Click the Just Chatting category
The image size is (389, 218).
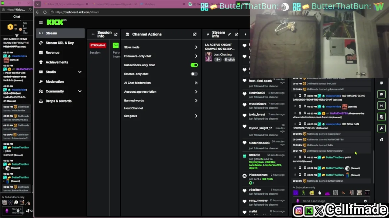point(222,54)
